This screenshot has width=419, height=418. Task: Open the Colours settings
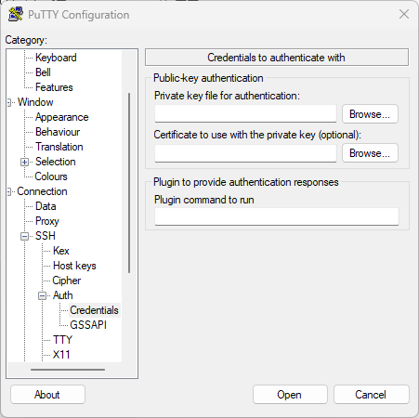pos(51,176)
